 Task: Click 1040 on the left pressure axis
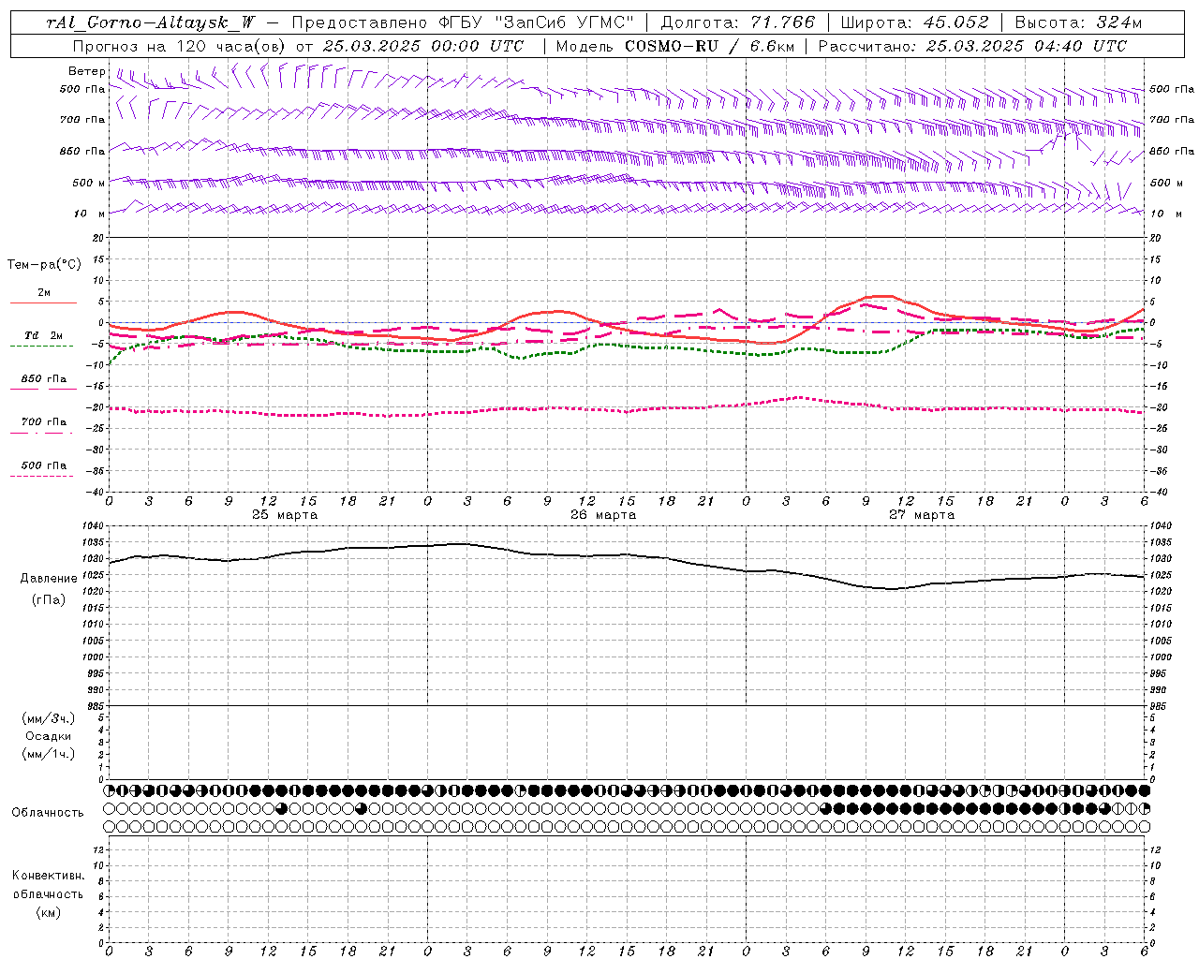(x=95, y=525)
